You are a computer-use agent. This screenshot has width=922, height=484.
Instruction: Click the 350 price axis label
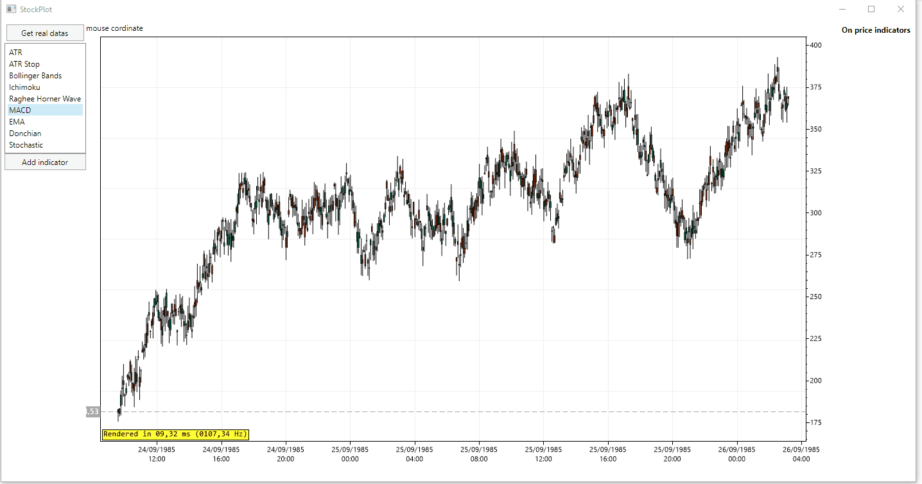[x=816, y=129]
